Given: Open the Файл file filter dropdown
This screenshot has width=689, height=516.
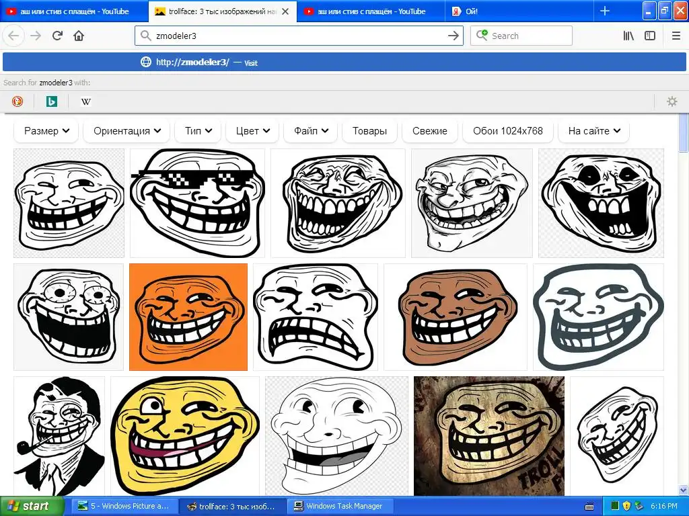Looking at the screenshot, I should pos(311,131).
